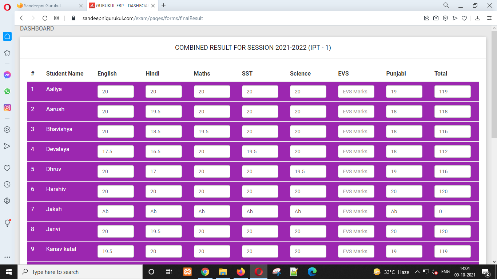The width and height of the screenshot is (497, 279).
Task: Open the lightbulb tips sidebar icon
Action: tap(7, 223)
